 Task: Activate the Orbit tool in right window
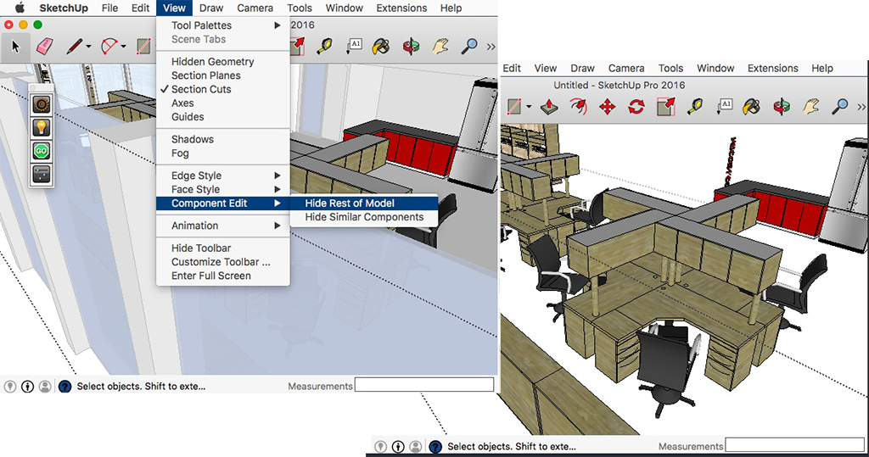782,106
